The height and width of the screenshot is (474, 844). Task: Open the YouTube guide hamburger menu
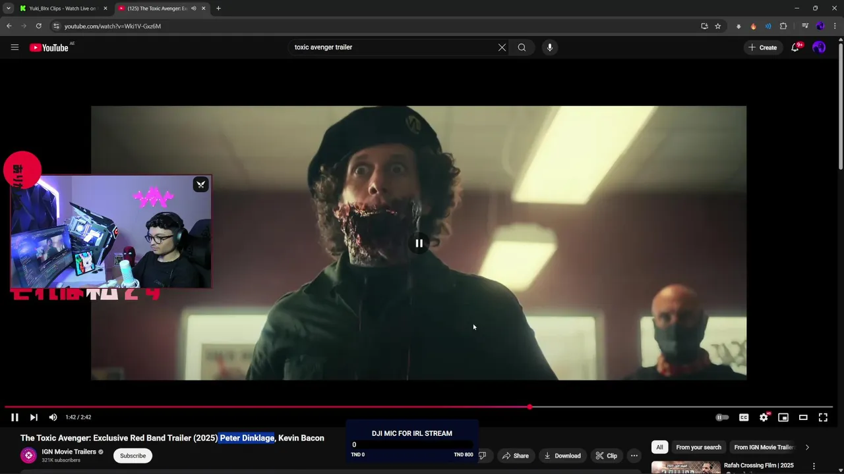[15, 47]
